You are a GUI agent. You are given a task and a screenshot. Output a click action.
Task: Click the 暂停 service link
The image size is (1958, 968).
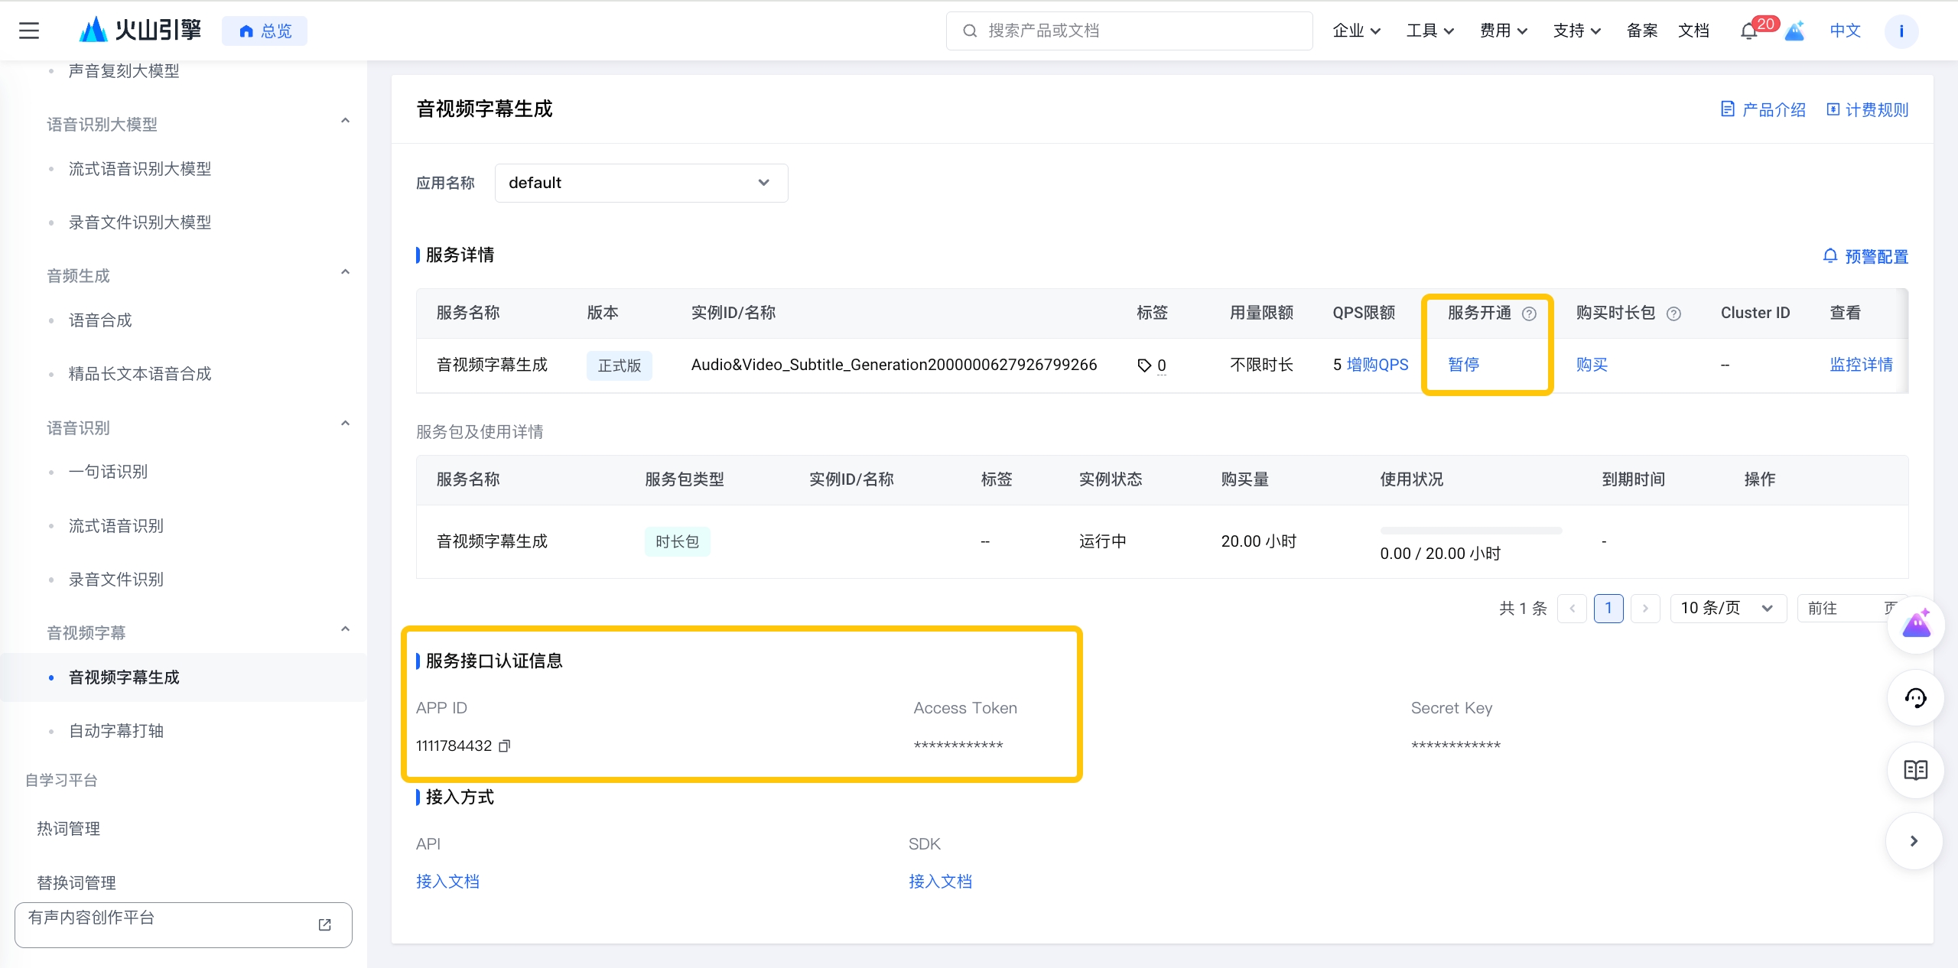click(x=1464, y=365)
